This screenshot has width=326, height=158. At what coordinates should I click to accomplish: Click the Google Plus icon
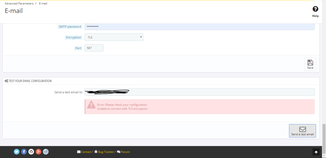pyautogui.click(x=38, y=151)
